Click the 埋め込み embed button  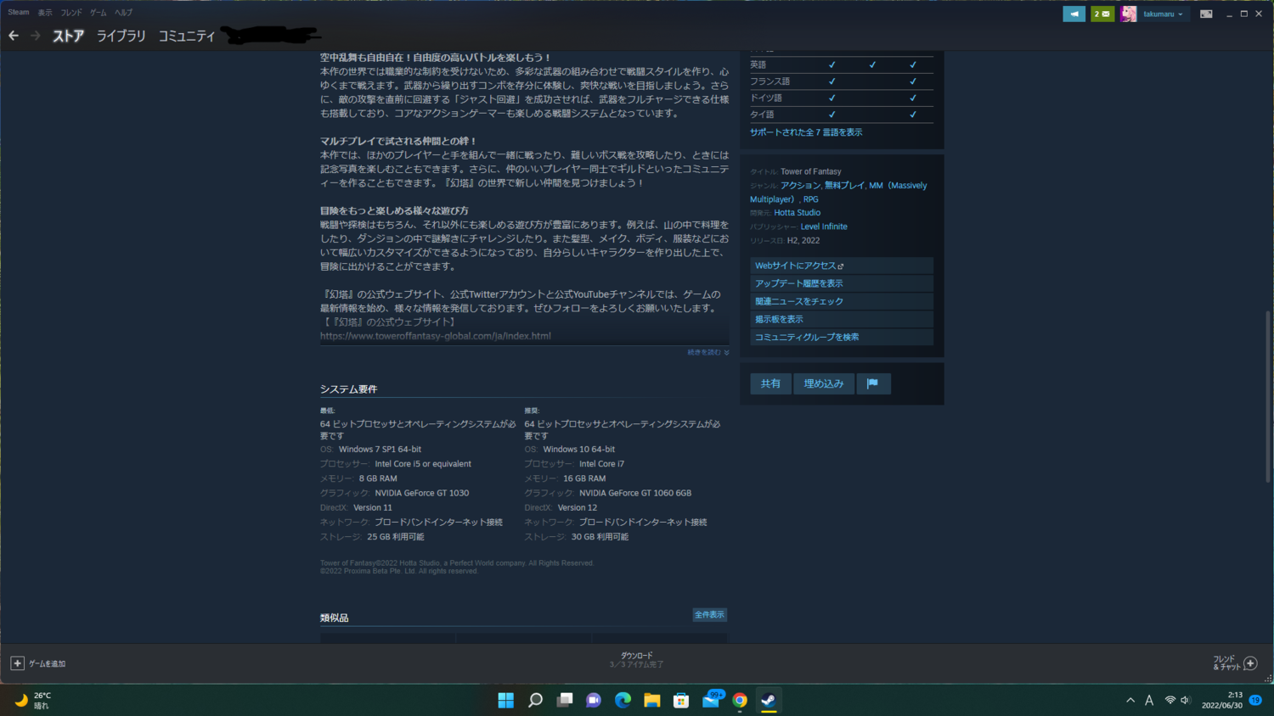824,383
